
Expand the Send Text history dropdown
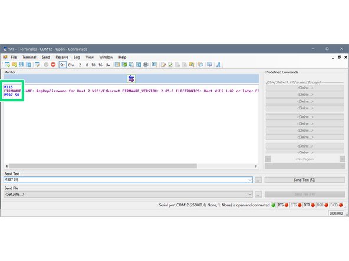click(x=250, y=180)
